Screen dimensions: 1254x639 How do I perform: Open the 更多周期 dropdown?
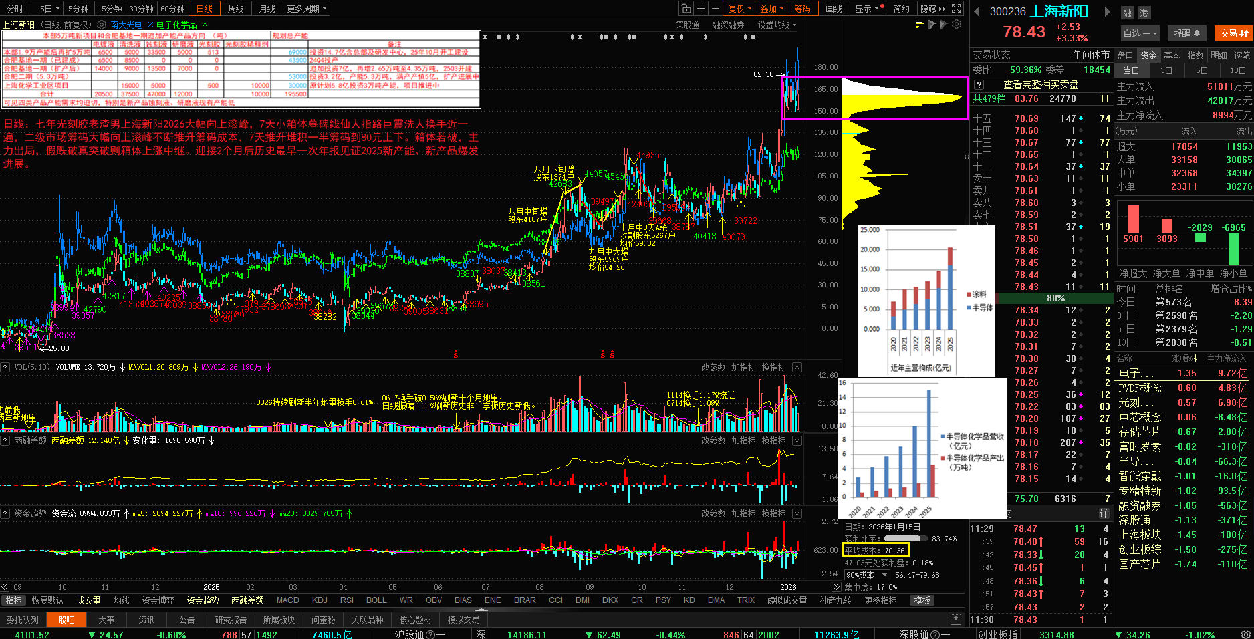click(306, 9)
